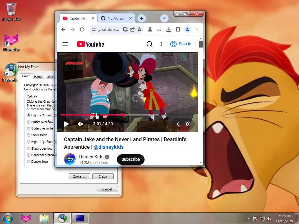Open browser downloads icon
The height and width of the screenshot is (224, 299).
168,29
